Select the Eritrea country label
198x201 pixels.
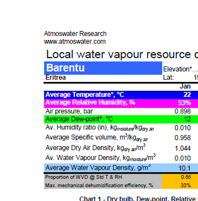coord(55,77)
